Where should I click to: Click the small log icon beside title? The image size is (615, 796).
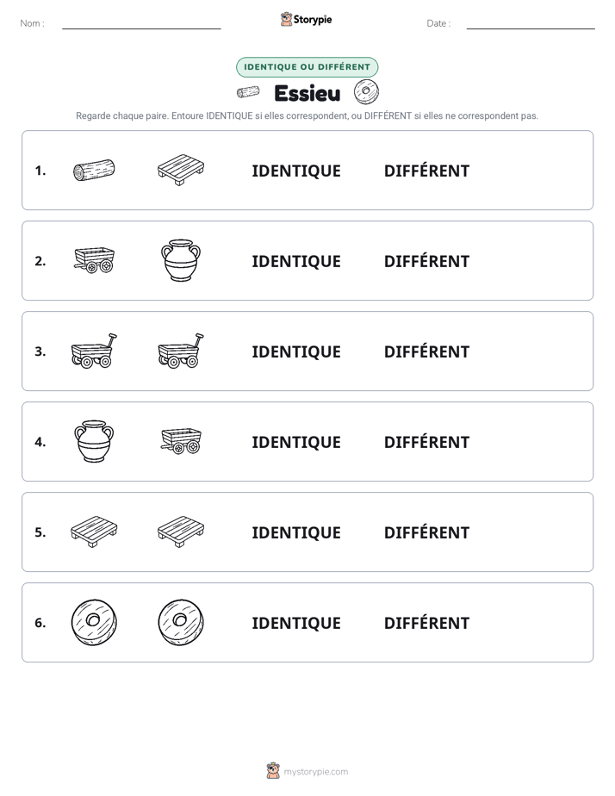pos(248,92)
